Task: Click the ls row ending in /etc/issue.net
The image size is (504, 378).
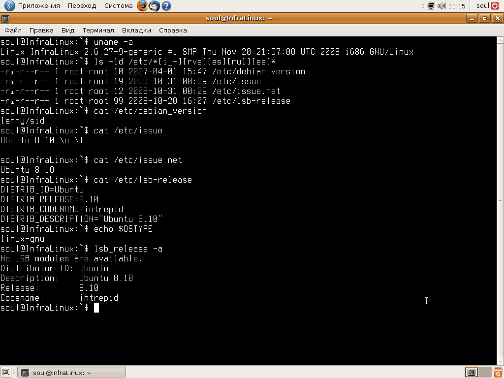Action: (x=140, y=91)
